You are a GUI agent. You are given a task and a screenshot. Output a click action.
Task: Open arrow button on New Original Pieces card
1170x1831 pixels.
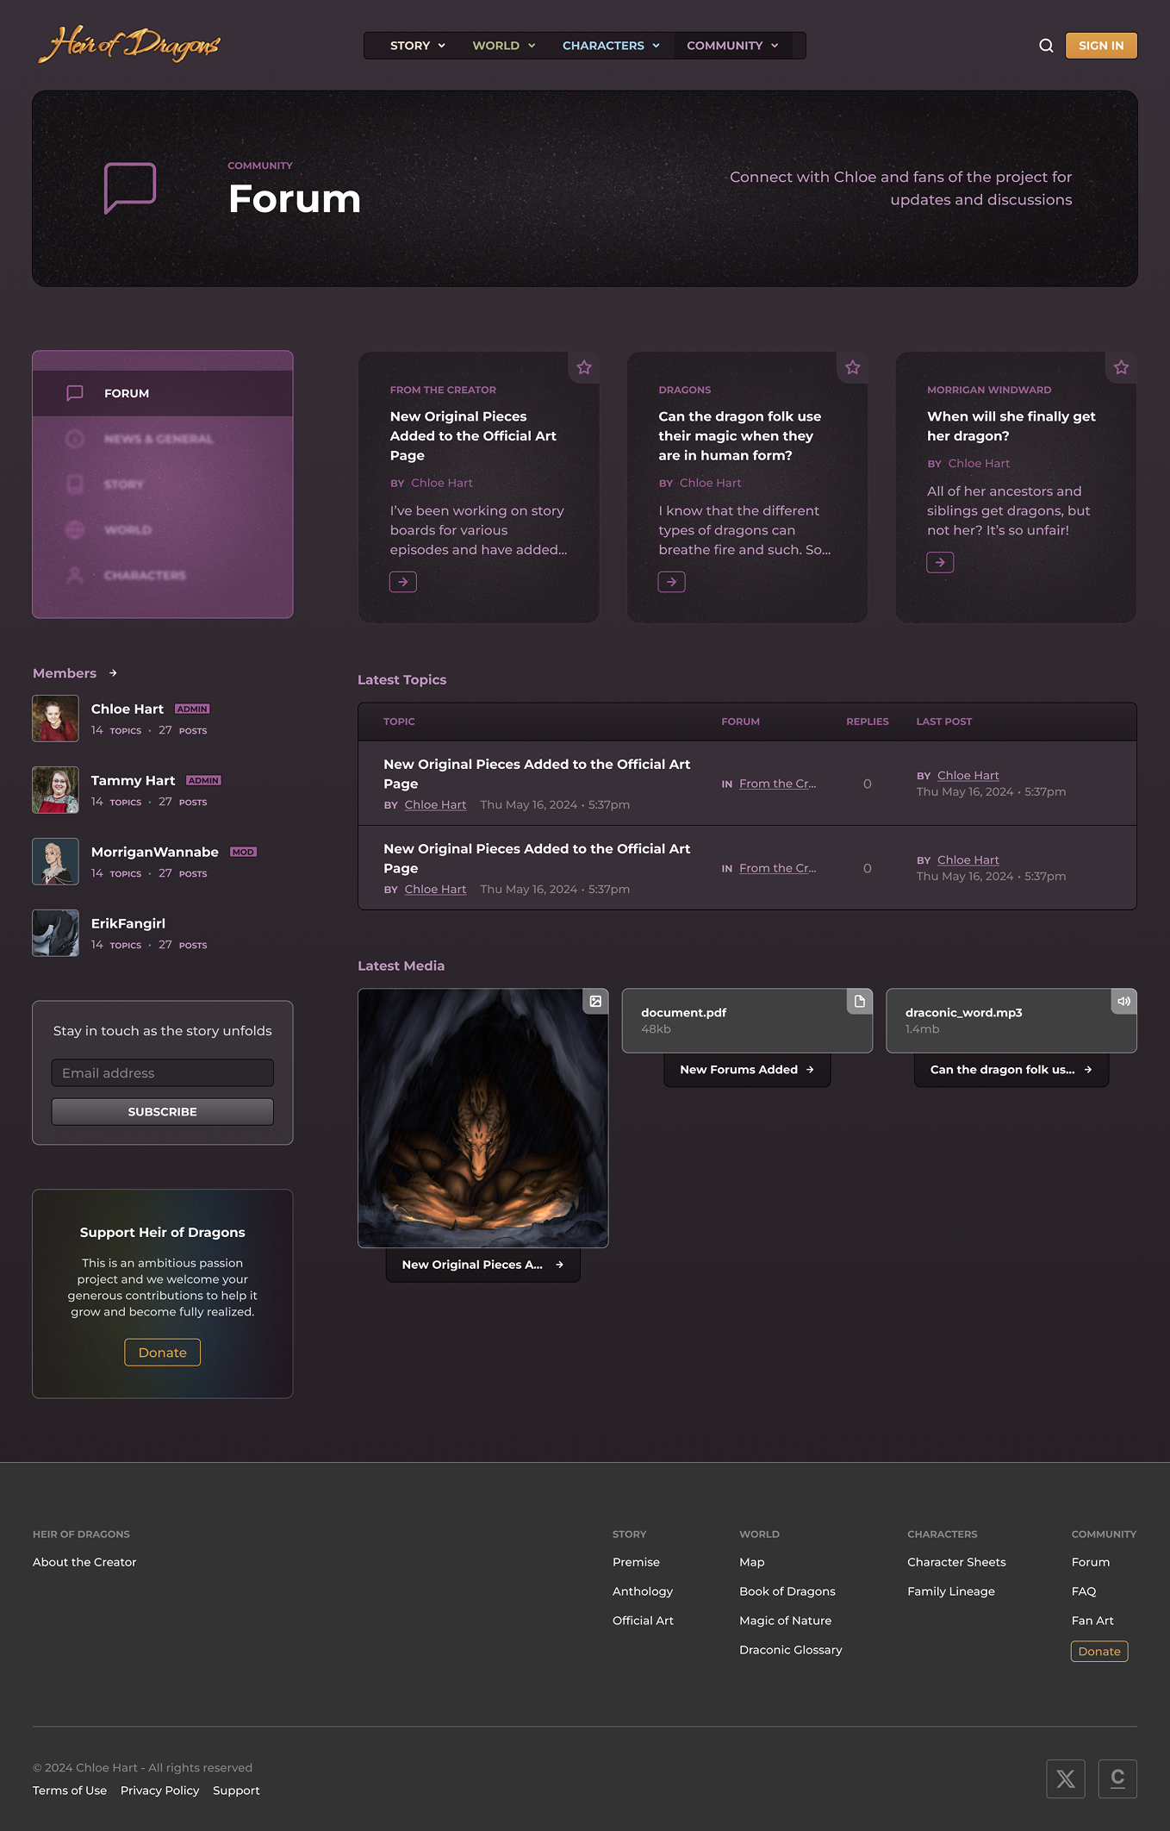(x=403, y=582)
